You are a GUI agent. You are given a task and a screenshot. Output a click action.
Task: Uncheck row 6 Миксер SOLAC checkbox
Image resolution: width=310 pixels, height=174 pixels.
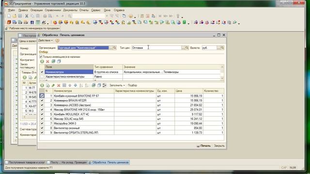coord(42,119)
